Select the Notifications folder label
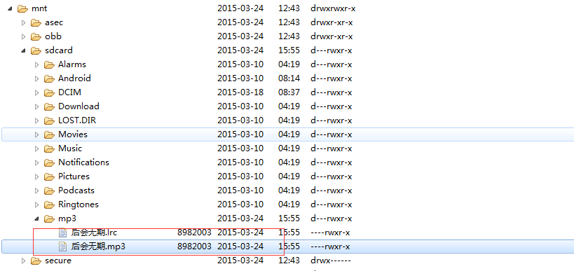The height and width of the screenshot is (271, 574). pos(84,162)
